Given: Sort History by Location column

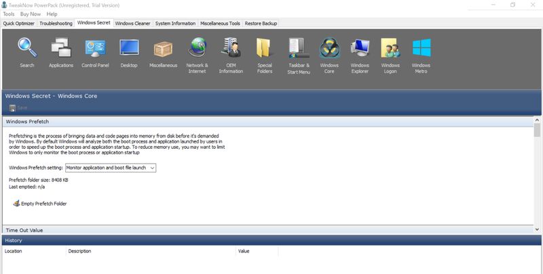Looking at the screenshot, I should pos(34,251).
